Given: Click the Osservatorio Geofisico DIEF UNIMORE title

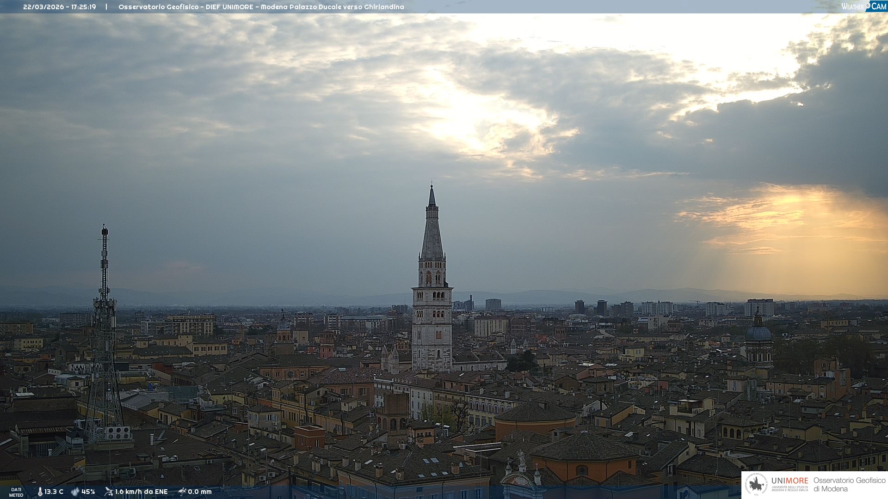Looking at the screenshot, I should tap(261, 7).
